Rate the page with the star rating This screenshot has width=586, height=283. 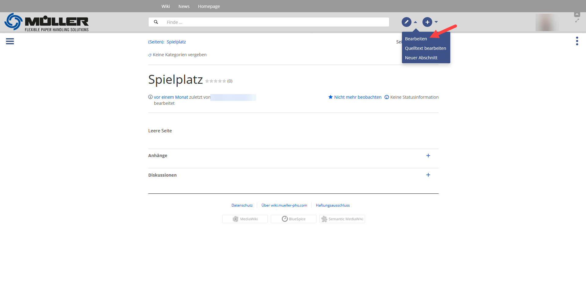pyautogui.click(x=216, y=81)
